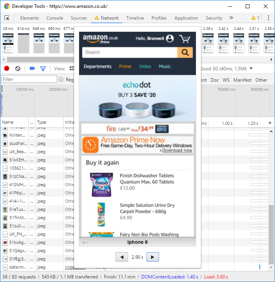Open the Prime link in preview
Viewport: 275px width, 282px height.
[125, 66]
